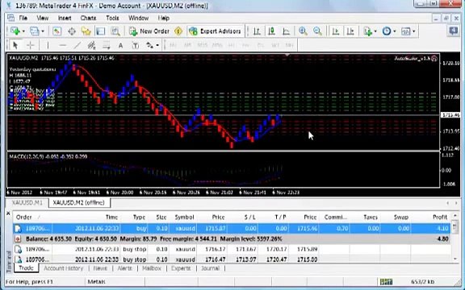Open the Help menu
This screenshot has width=465, height=290.
(163, 18)
